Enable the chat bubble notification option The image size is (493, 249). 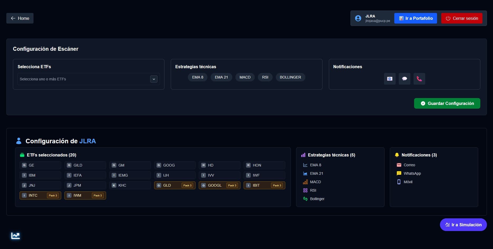point(405,79)
